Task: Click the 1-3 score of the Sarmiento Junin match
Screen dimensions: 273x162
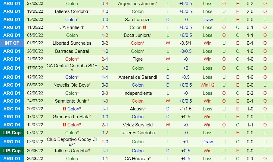Action: click(105, 101)
